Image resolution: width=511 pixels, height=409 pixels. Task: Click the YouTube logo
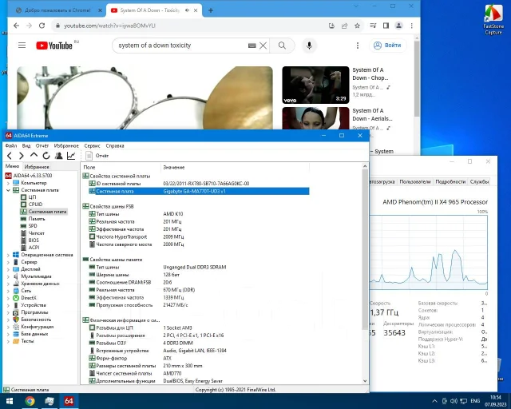click(54, 46)
